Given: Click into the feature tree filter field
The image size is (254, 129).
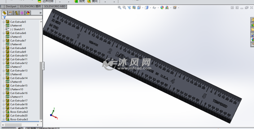Looking at the screenshot, I should (22, 17).
